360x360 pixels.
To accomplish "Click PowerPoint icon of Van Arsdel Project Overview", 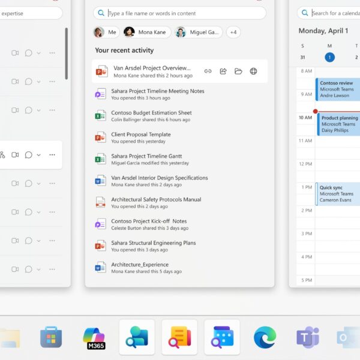I will 102,71.
